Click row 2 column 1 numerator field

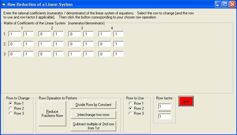click(x=15, y=44)
